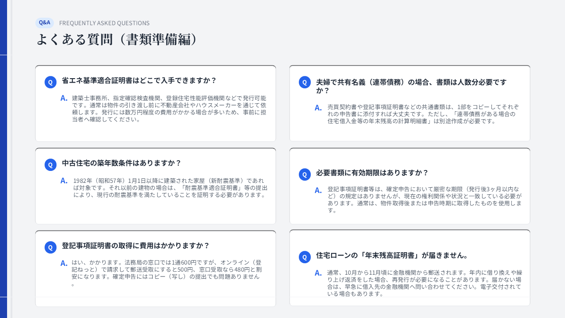
Task: Click the Q icon beside 省エネ基準適合証明書 question
Action: tap(50, 82)
